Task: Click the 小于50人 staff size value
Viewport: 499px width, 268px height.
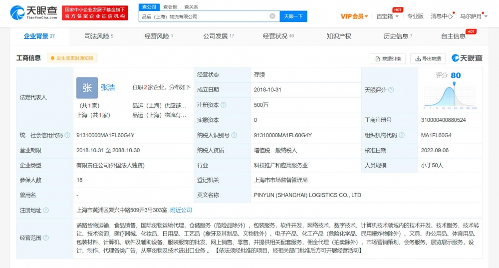Action: pyautogui.click(x=432, y=166)
